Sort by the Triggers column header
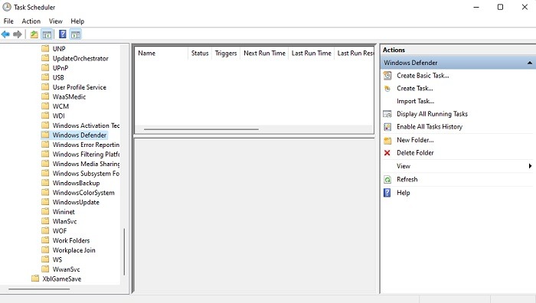Viewport: 536px width, 303px height. pyautogui.click(x=226, y=54)
